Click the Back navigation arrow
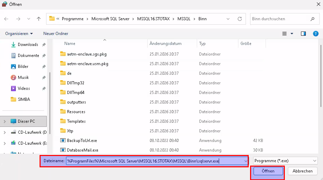The image size is (323, 180). tap(6, 19)
